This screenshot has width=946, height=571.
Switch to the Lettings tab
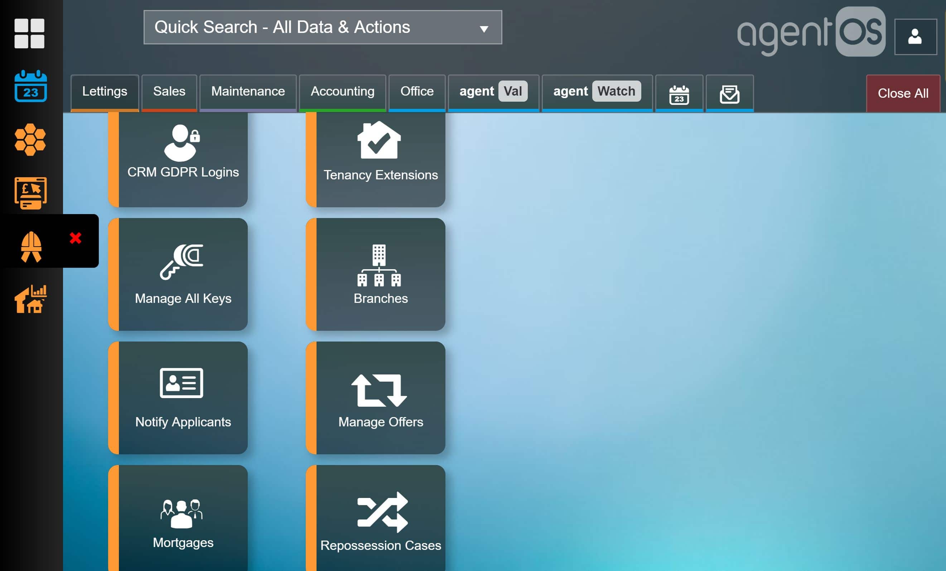tap(105, 92)
